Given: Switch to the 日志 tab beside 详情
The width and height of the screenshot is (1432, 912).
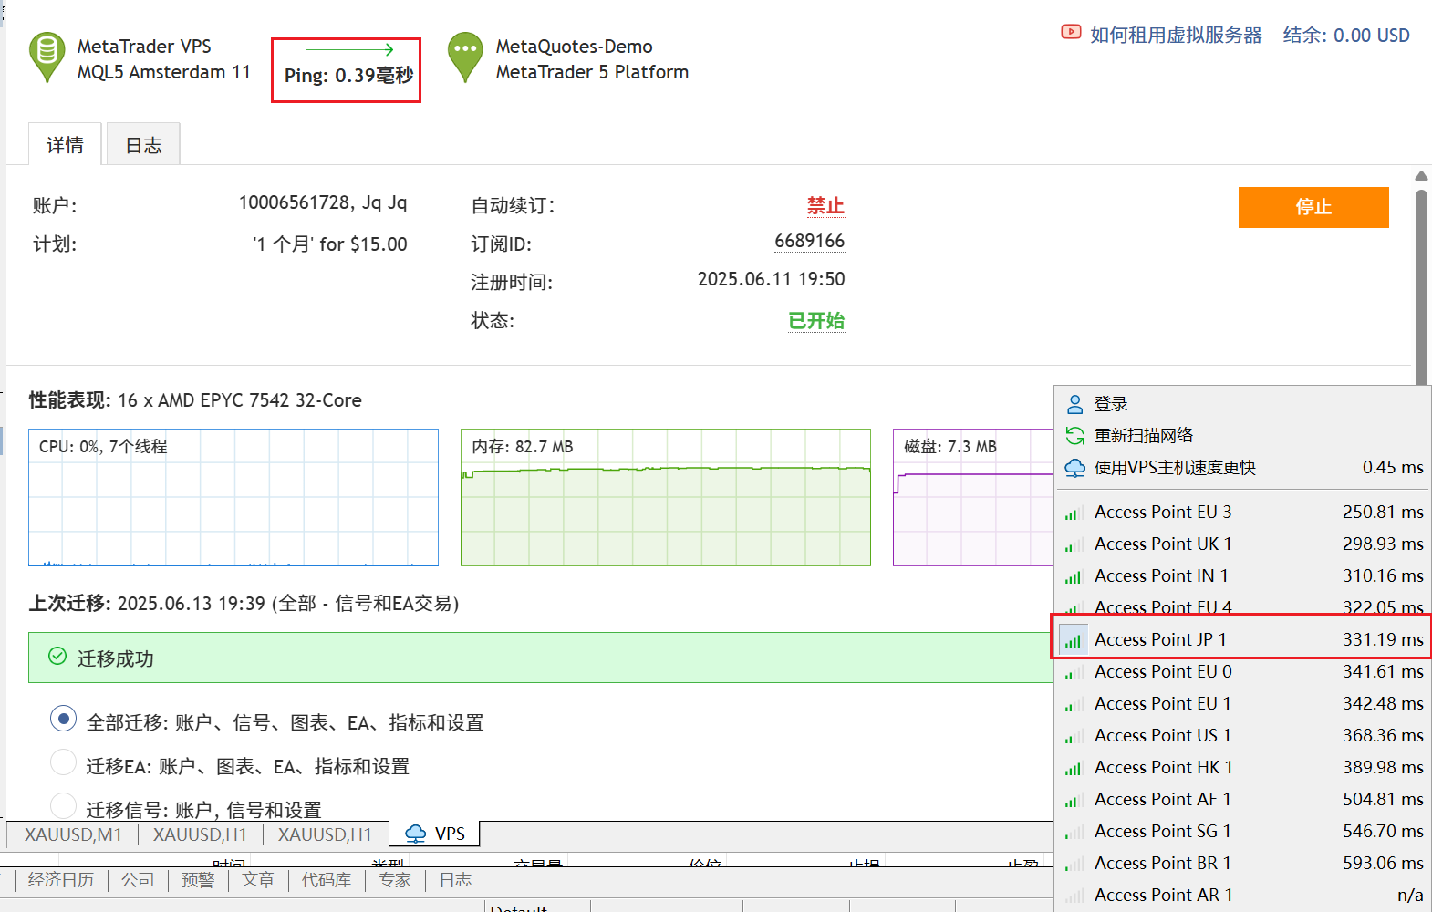Looking at the screenshot, I should 143,144.
